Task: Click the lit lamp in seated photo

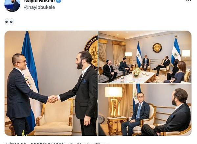Action: (x=114, y=102)
